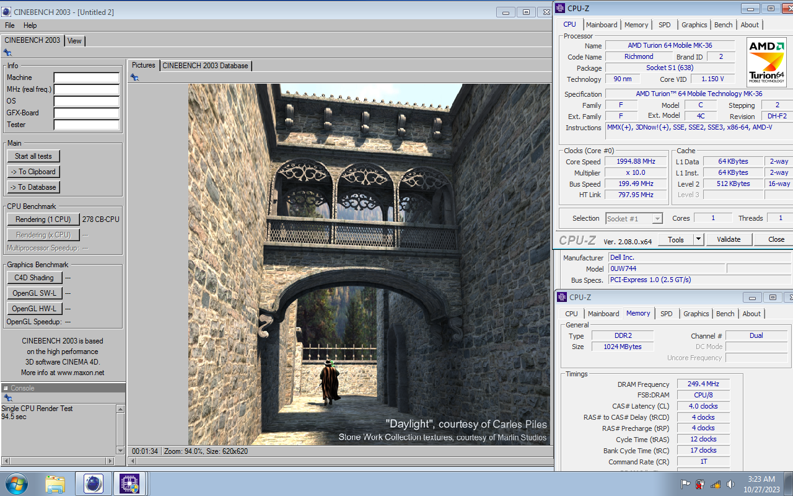The height and width of the screenshot is (496, 793).
Task: Click the upper CPU-Z window title bar icon
Action: 560,8
